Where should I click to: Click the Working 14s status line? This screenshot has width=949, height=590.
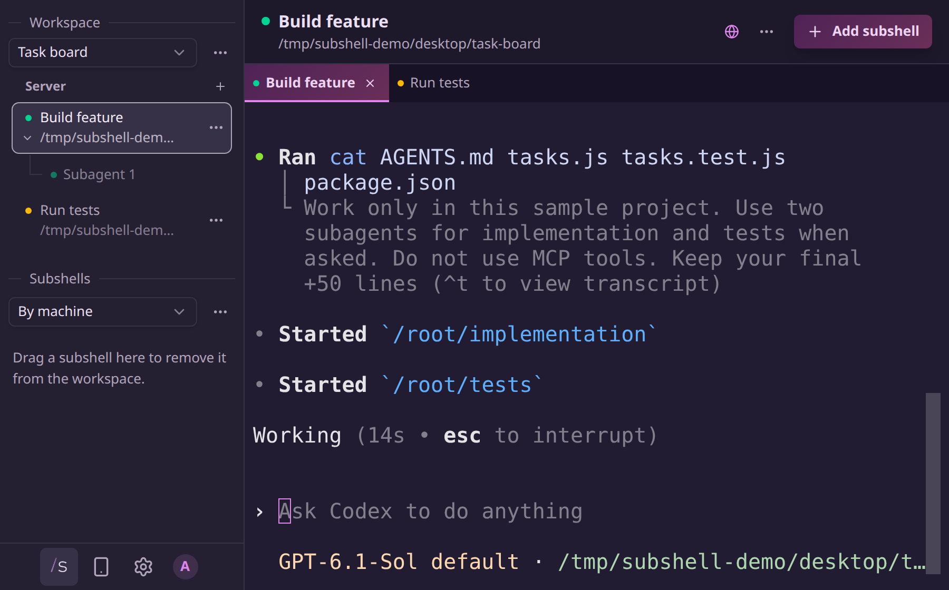tap(455, 436)
